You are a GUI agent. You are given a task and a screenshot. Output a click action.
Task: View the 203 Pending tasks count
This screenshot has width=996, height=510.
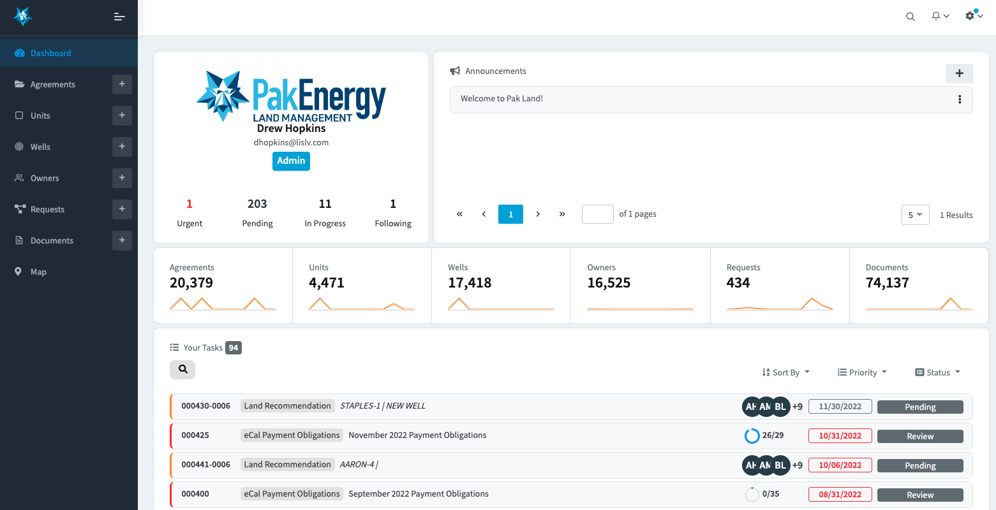[257, 213]
